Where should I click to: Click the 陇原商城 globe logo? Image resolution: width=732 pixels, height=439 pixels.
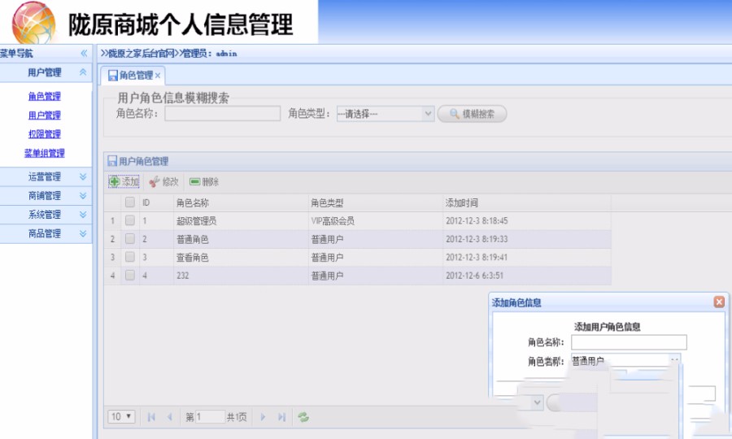tap(33, 23)
